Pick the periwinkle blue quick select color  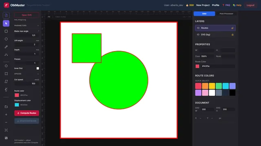pos(232,86)
